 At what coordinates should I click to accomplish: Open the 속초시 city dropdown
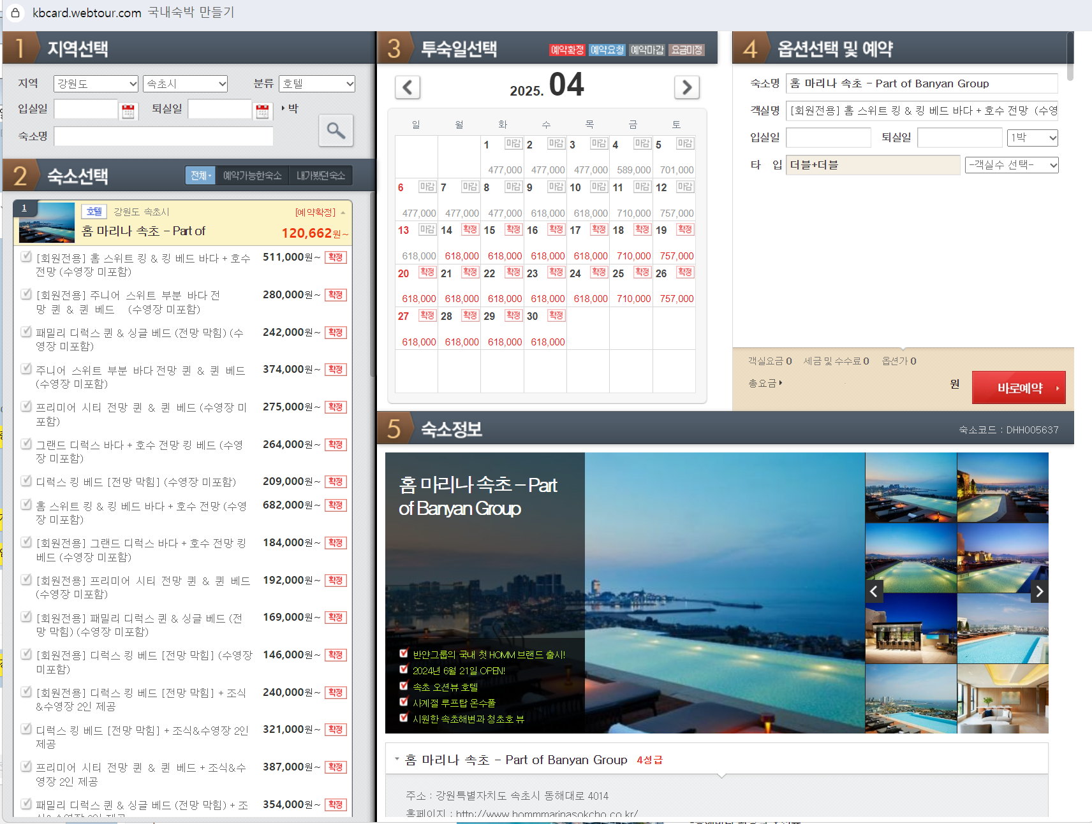pyautogui.click(x=185, y=83)
